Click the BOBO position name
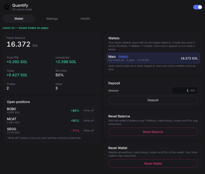The image size is (205, 174). (x=11, y=109)
